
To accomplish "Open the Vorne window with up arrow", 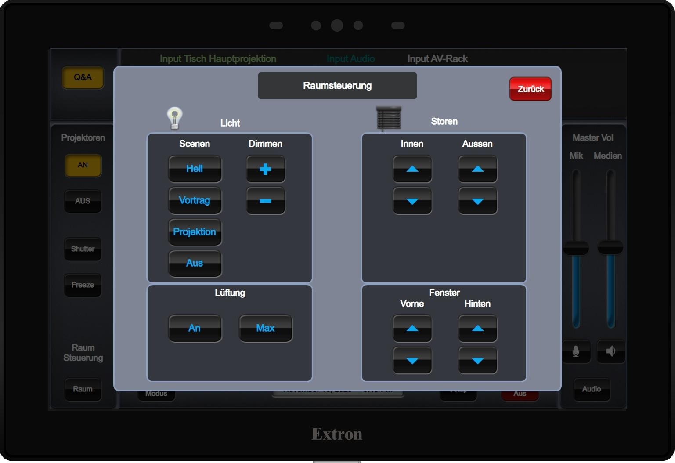I will point(412,329).
